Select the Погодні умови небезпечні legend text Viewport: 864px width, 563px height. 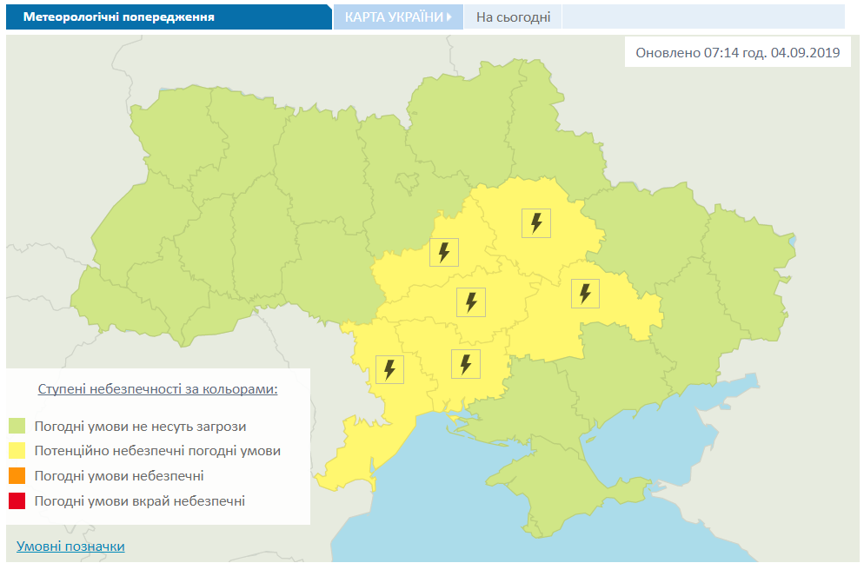coord(119,476)
